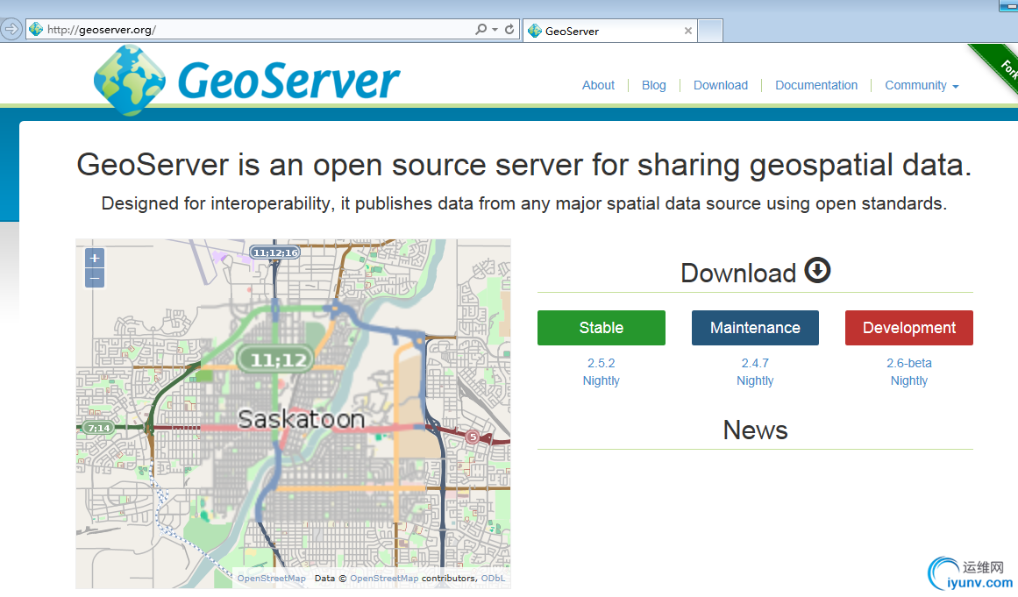1018x597 pixels.
Task: Click the 11;12 highway shield on map
Action: click(275, 359)
